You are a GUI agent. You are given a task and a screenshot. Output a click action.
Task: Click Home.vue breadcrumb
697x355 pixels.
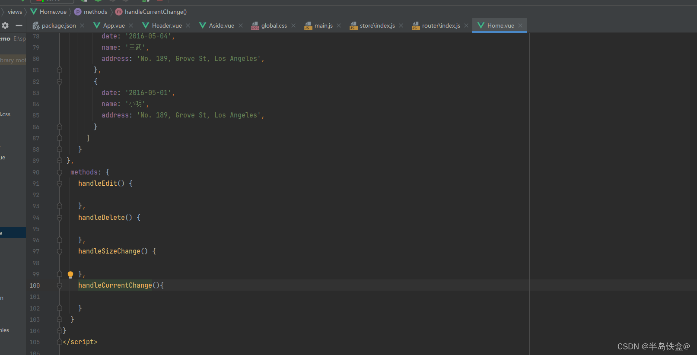(53, 12)
